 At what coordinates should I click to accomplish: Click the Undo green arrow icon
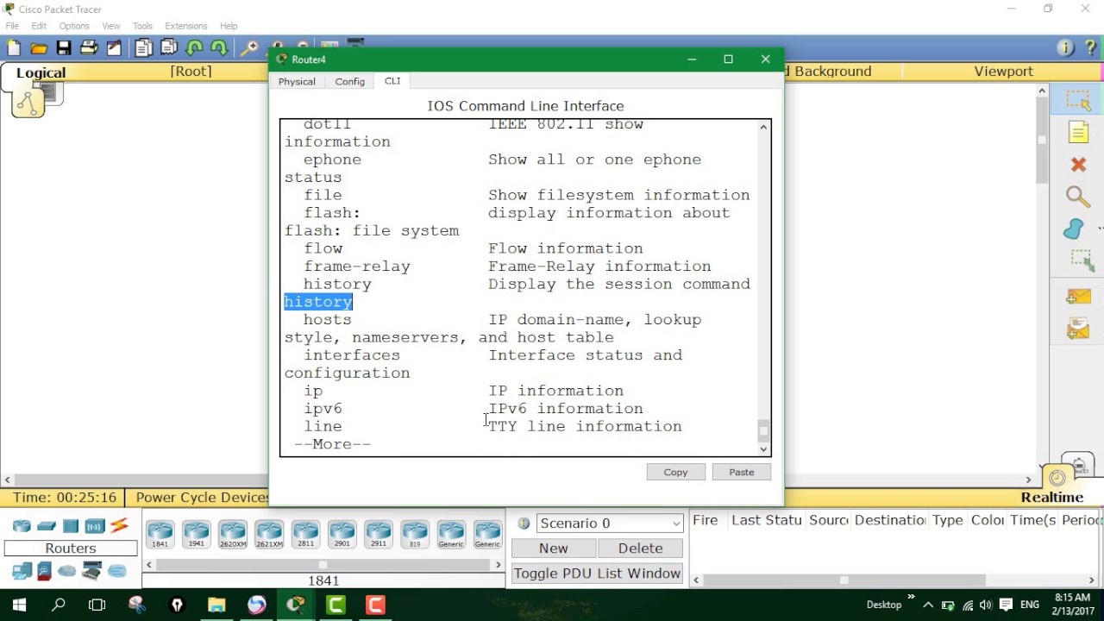pos(194,48)
